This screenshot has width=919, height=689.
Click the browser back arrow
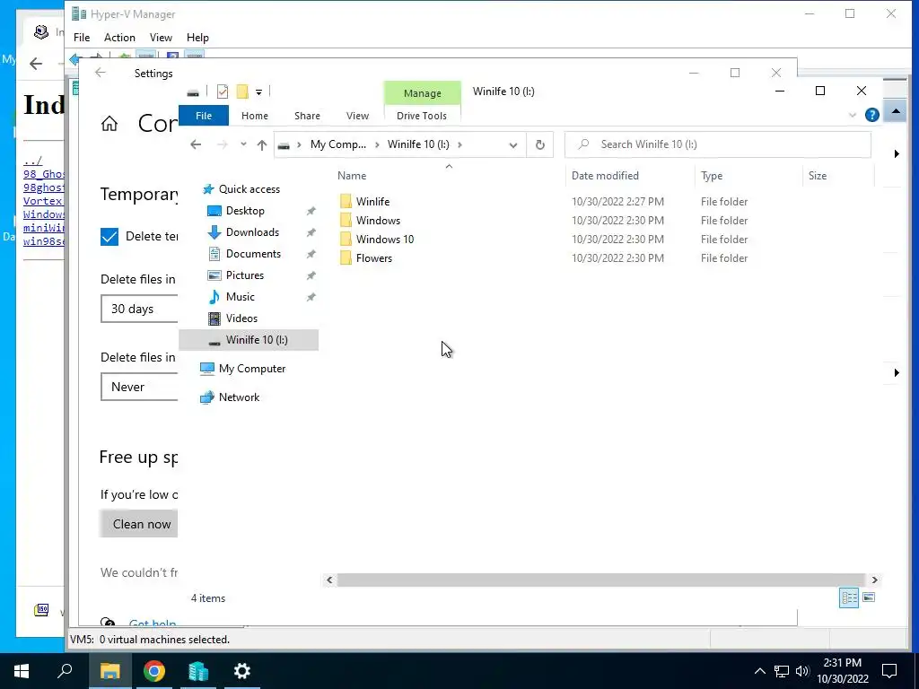point(36,64)
